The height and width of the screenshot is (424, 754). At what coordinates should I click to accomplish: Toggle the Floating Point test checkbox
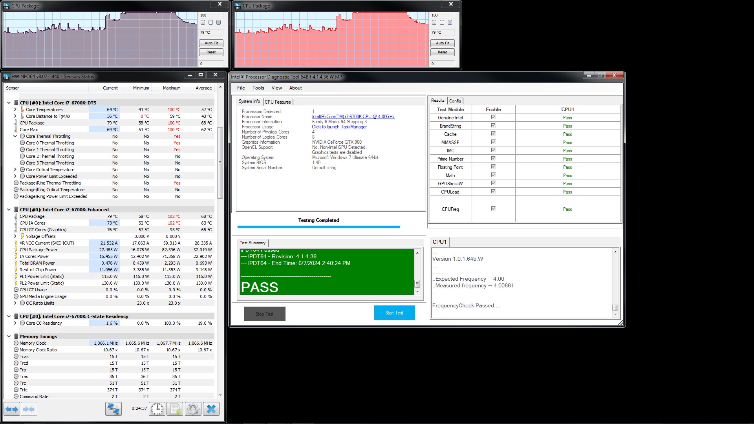493,166
